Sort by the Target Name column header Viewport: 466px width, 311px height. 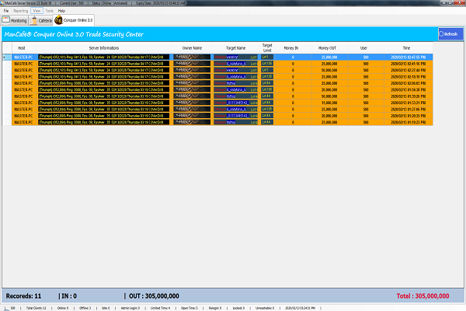click(235, 48)
